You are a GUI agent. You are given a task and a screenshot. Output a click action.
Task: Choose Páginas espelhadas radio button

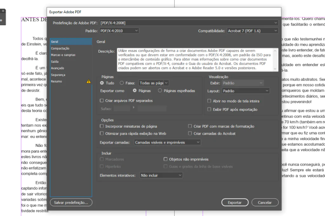(x=160, y=90)
